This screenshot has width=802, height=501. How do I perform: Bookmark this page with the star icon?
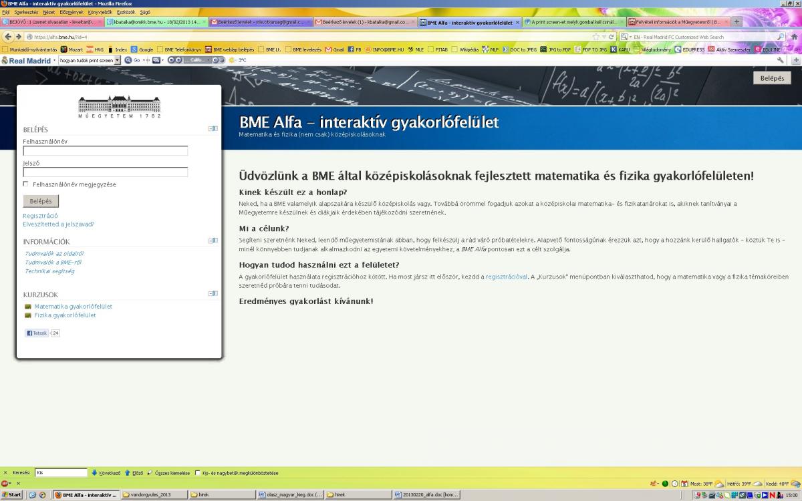[x=595, y=37]
